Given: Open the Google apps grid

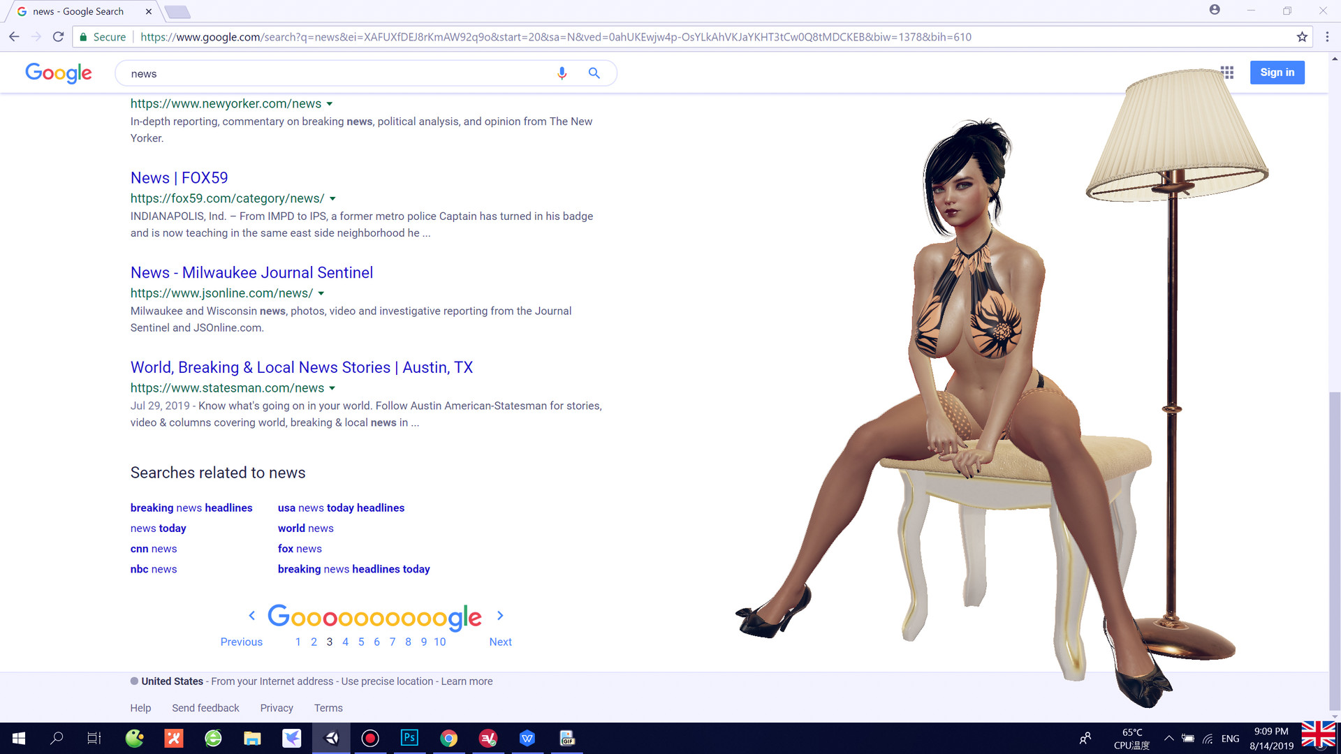Looking at the screenshot, I should point(1227,72).
